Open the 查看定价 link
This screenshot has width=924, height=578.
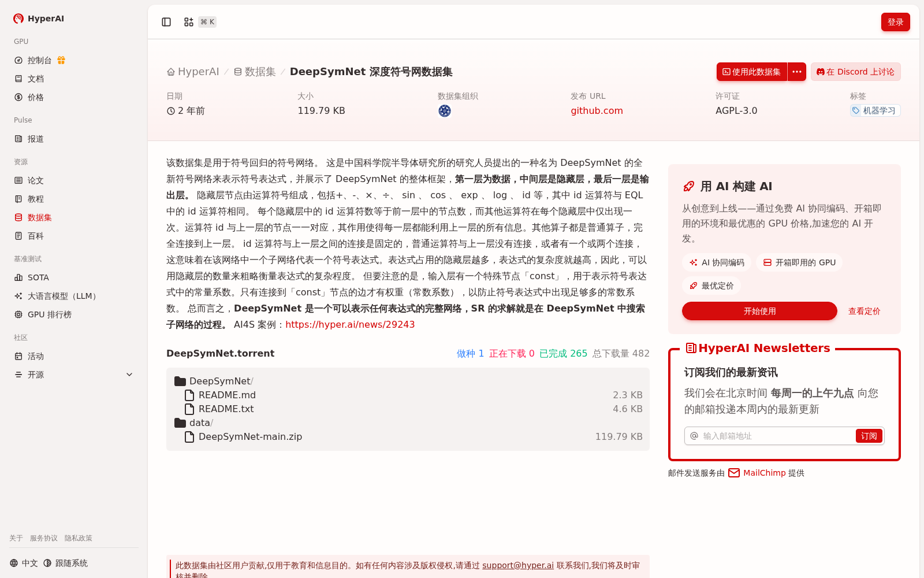864,311
